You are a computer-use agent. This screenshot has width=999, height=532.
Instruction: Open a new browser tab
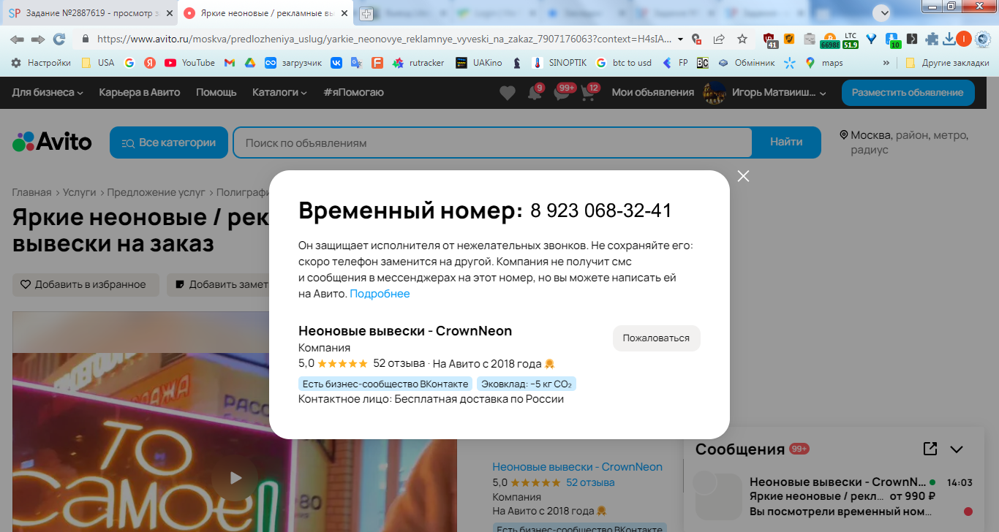pos(366,13)
